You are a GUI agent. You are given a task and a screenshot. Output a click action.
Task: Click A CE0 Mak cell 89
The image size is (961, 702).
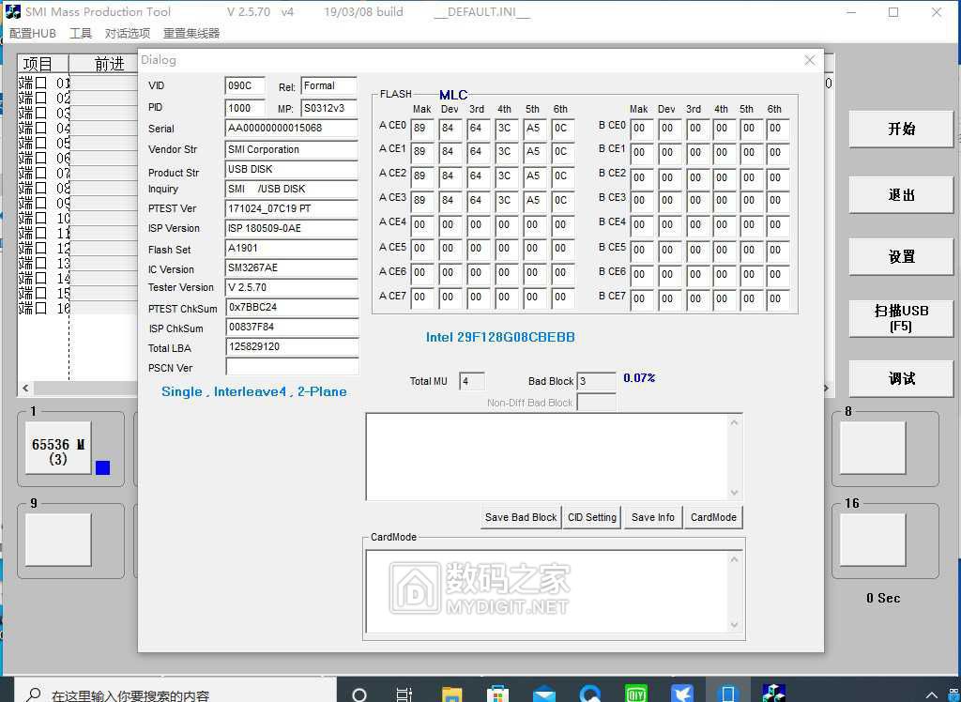click(x=422, y=129)
